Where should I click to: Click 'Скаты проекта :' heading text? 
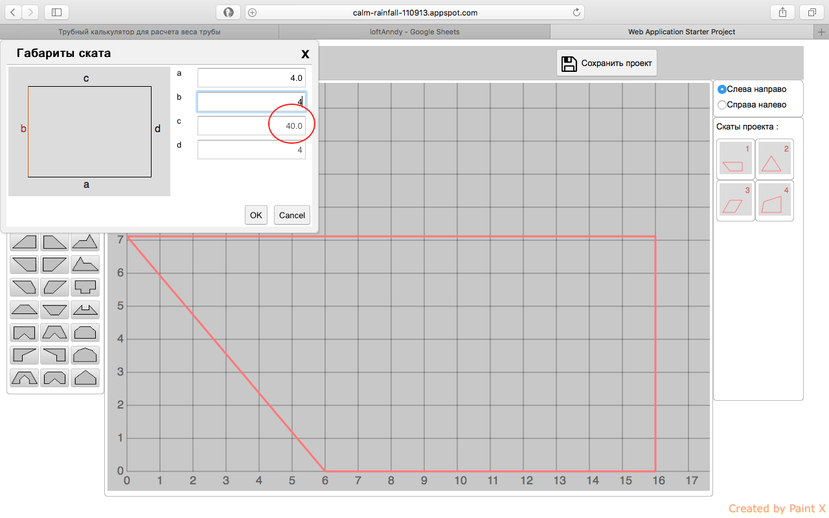[x=747, y=127]
